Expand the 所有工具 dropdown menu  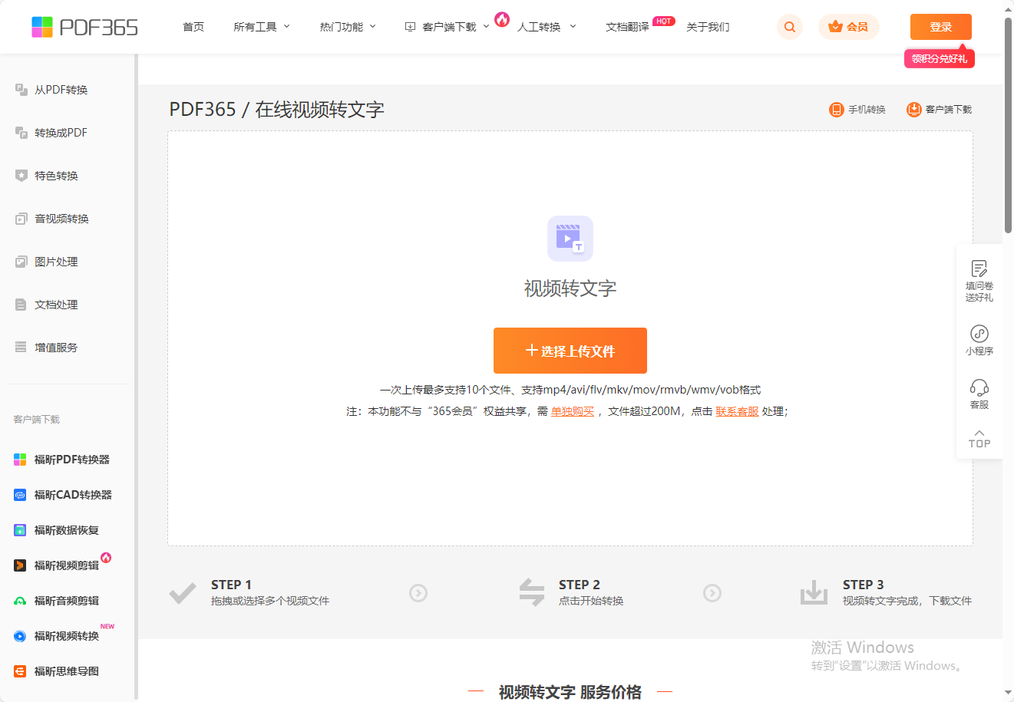coord(262,27)
